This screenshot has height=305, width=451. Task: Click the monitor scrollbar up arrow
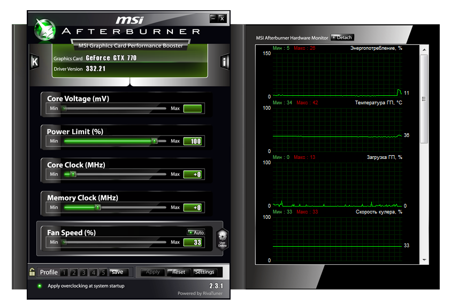[425, 50]
